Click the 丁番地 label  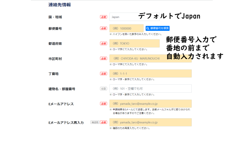tap(53, 74)
